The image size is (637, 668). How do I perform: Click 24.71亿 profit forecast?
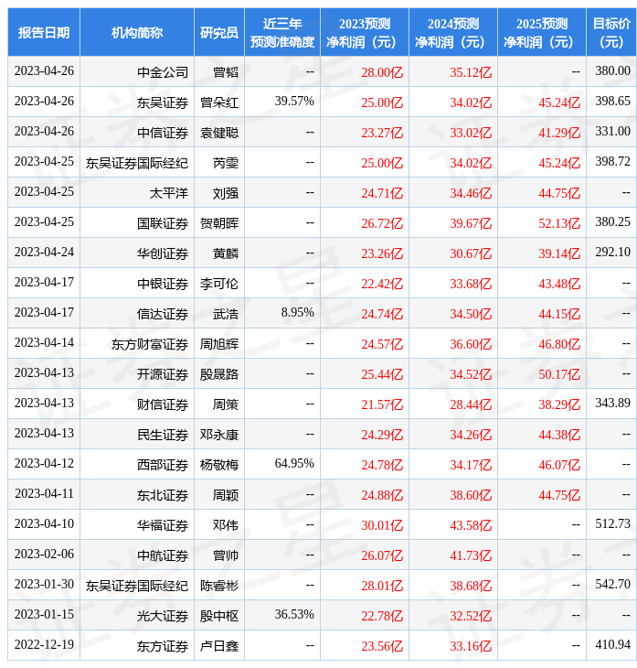(x=382, y=193)
